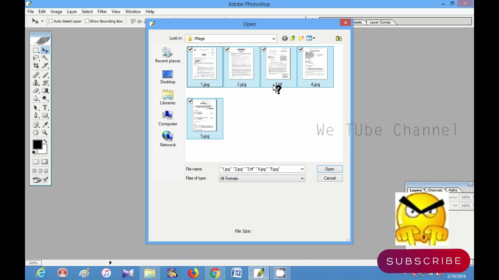Select the Clone Stamp tool
Image resolution: width=499 pixels, height=280 pixels.
coord(36,83)
